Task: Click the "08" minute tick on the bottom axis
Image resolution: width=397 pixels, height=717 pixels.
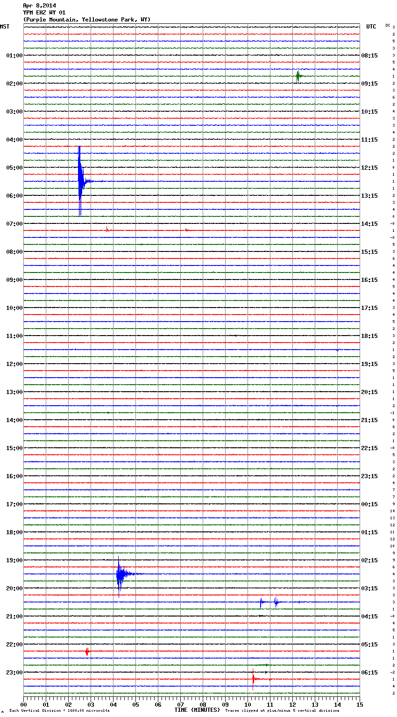Action: (203, 704)
